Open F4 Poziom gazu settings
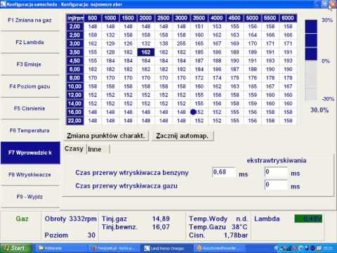 [x=29, y=86]
